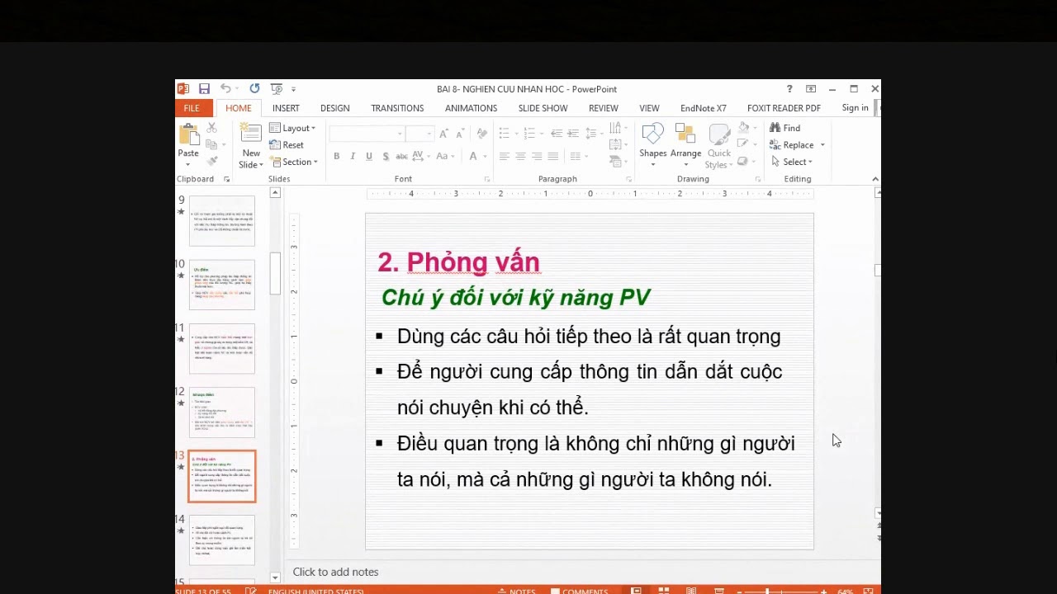Screen dimensions: 1057x594
Task: Decrease font size
Action: tap(459, 134)
